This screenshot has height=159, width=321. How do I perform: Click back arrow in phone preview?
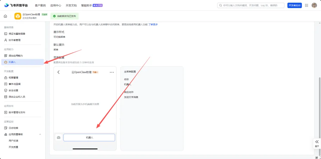[59, 72]
